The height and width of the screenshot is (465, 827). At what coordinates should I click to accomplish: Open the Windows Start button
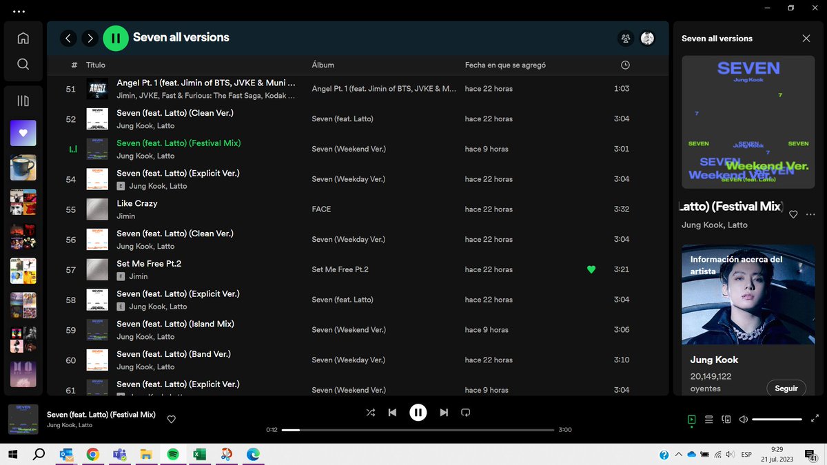click(12, 455)
